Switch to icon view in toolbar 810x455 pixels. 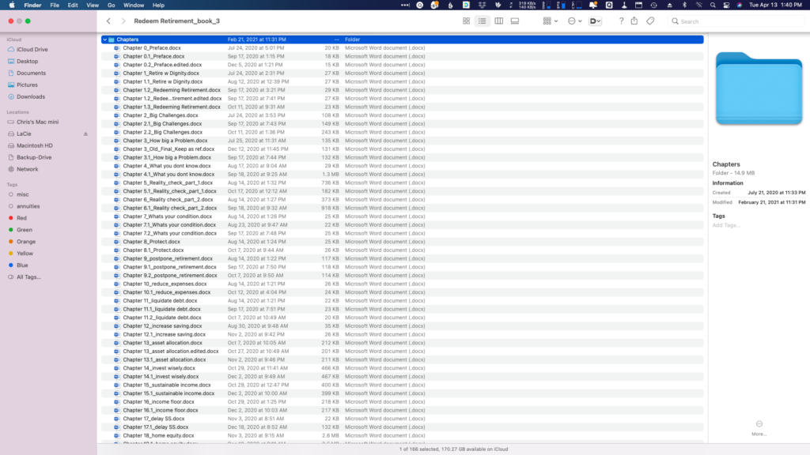[x=466, y=21]
